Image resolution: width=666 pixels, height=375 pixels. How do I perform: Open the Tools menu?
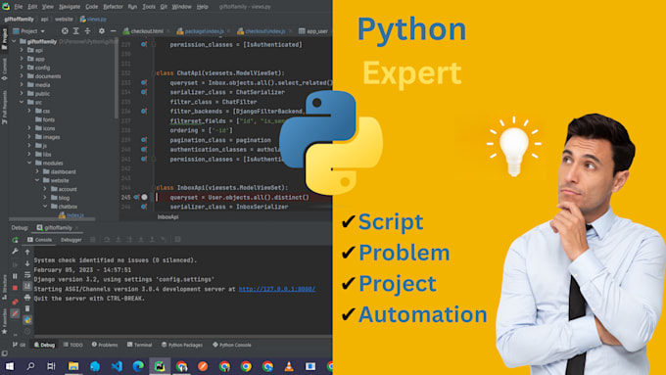(x=149, y=7)
